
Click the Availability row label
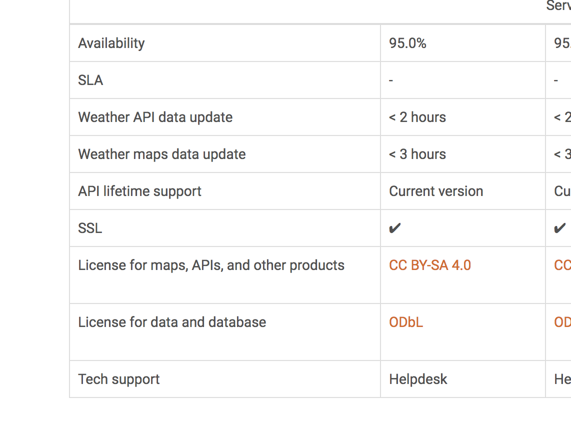coord(111,43)
